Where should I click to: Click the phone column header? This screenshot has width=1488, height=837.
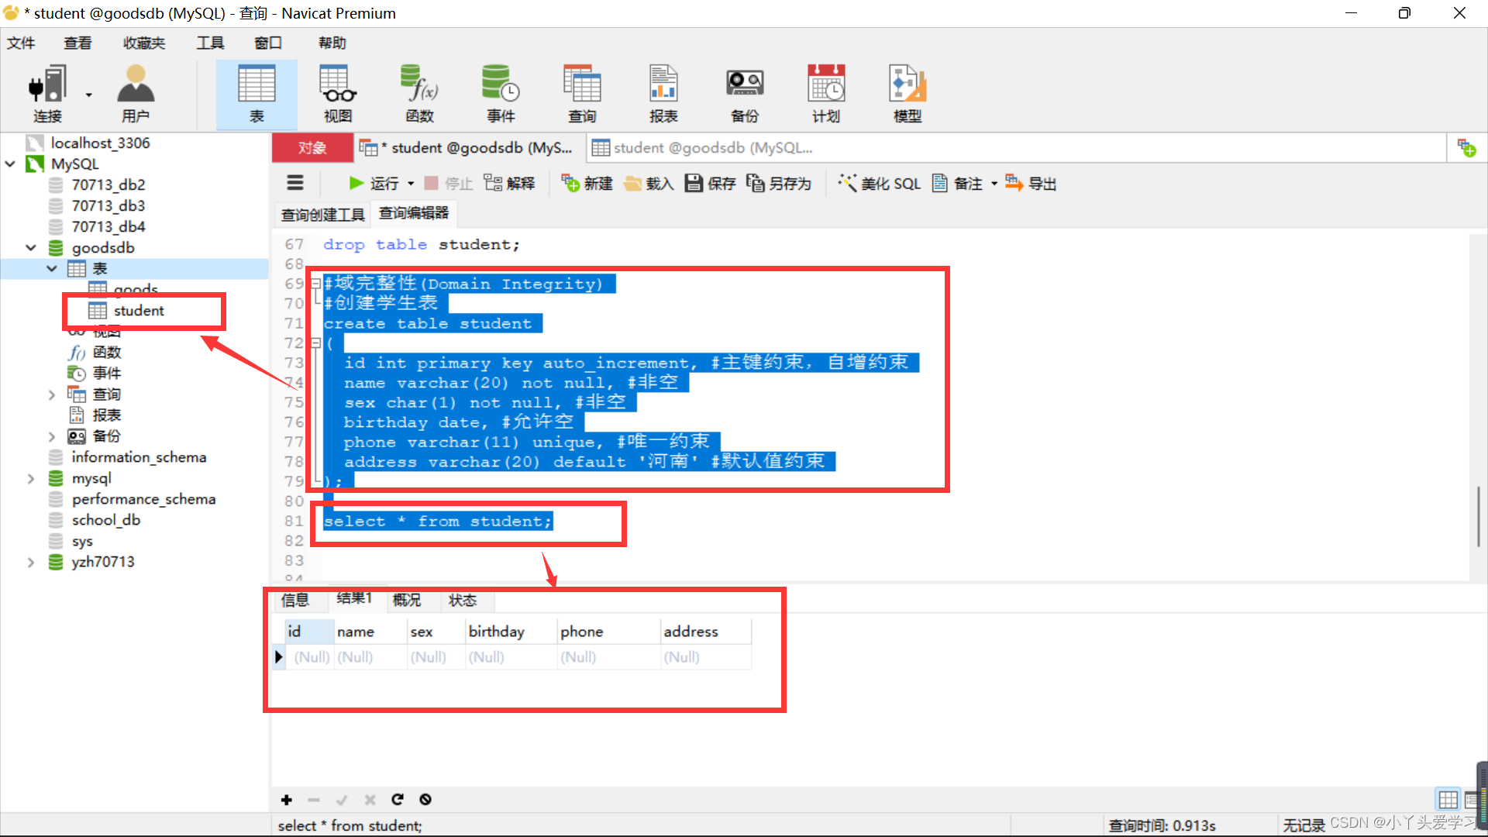[608, 632]
